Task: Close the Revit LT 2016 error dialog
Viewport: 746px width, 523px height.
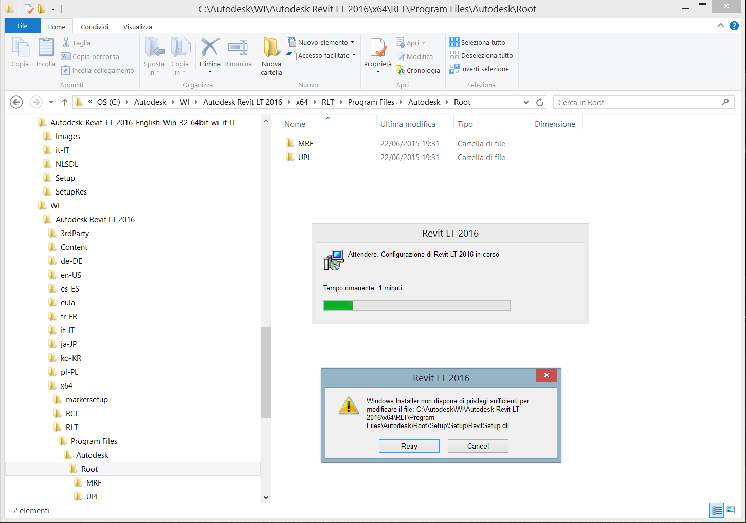Action: click(x=547, y=375)
